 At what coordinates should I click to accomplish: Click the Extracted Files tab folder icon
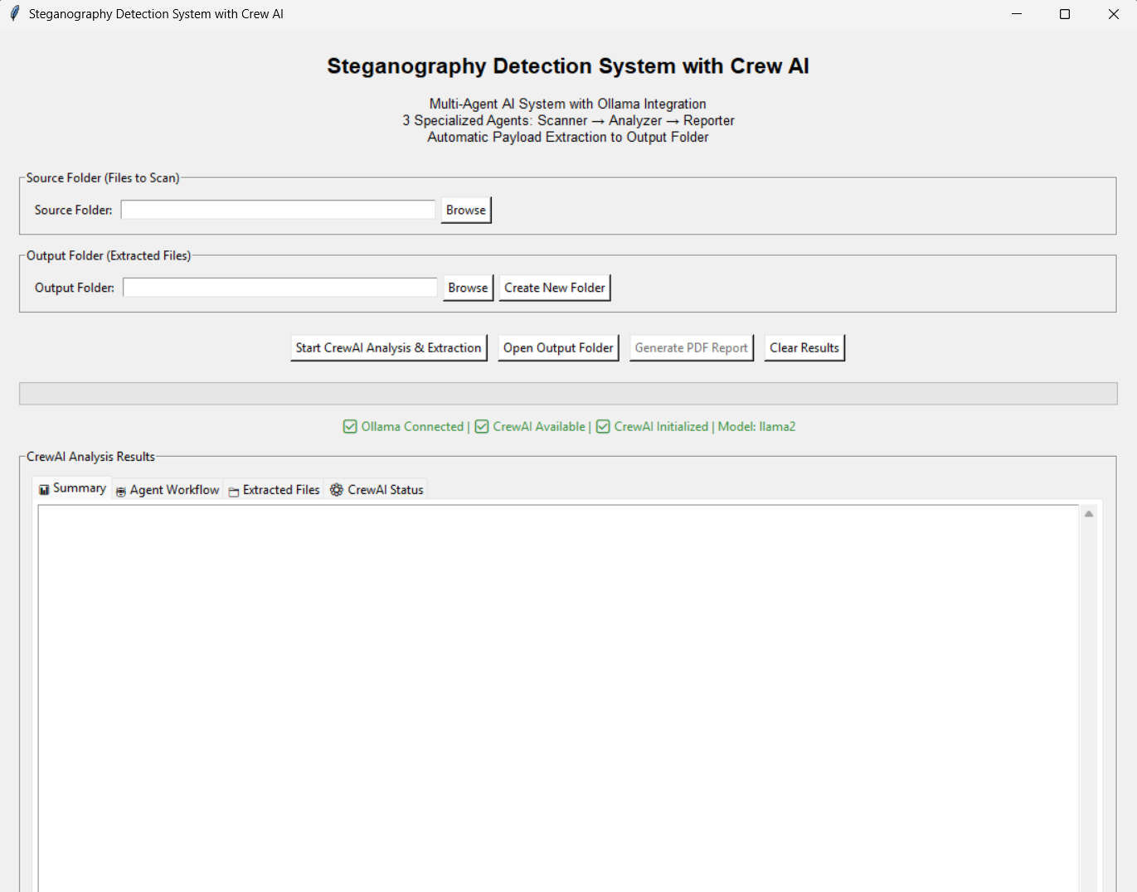pos(234,492)
